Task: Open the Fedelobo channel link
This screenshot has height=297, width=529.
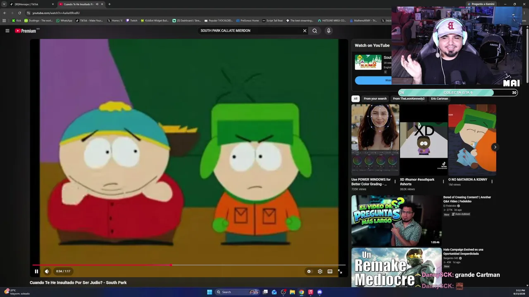Action: point(450,206)
